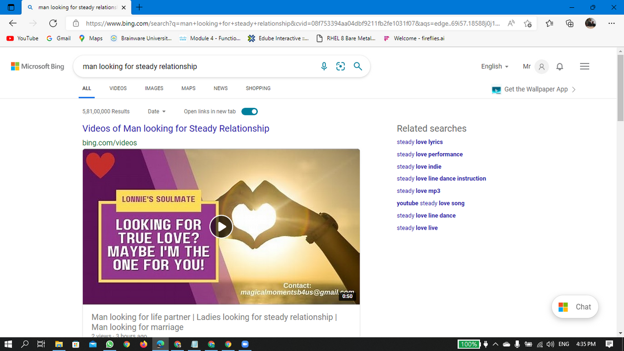
Task: Toggle Read aloud icon in address bar
Action: tap(511, 23)
